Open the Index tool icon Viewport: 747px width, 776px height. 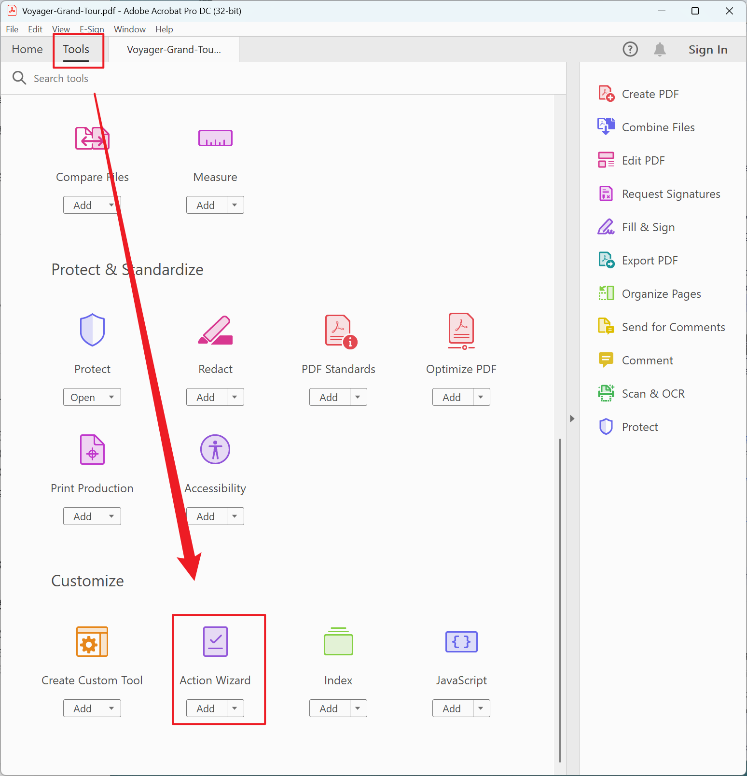coord(338,641)
